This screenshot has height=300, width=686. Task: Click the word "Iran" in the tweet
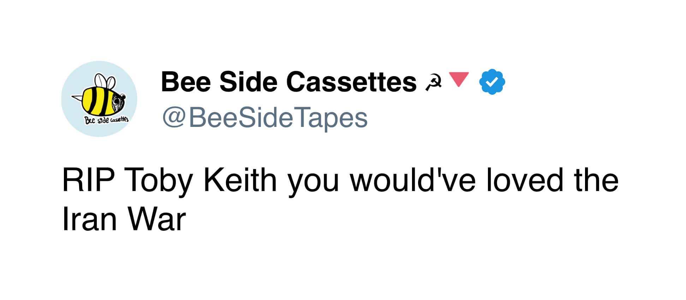89,219
